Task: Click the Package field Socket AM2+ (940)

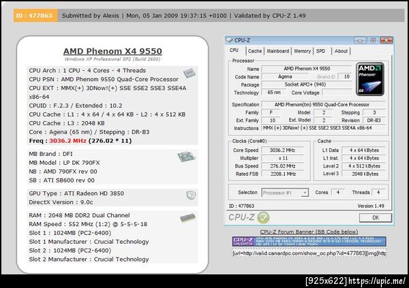Action: pos(307,84)
